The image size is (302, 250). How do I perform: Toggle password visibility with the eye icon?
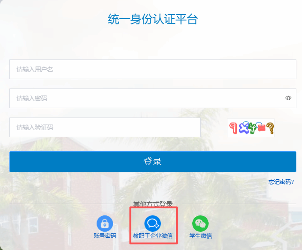288,98
